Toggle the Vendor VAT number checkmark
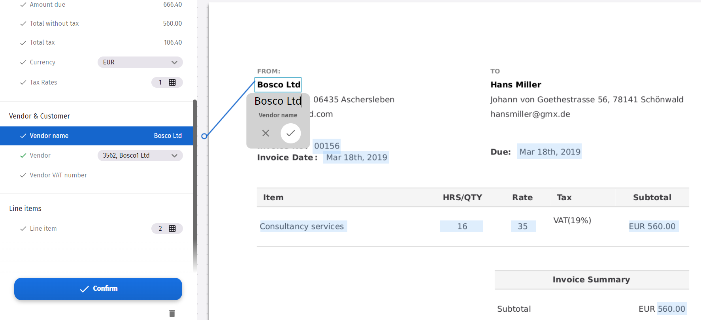 click(23, 175)
